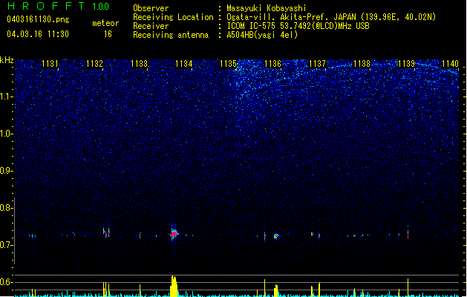
Task: Click the 1138 time marker
Action: pos(362,63)
